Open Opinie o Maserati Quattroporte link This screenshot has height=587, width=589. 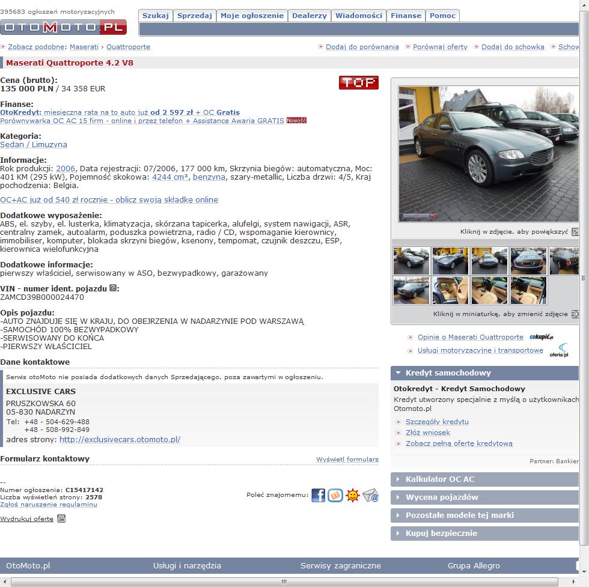470,337
